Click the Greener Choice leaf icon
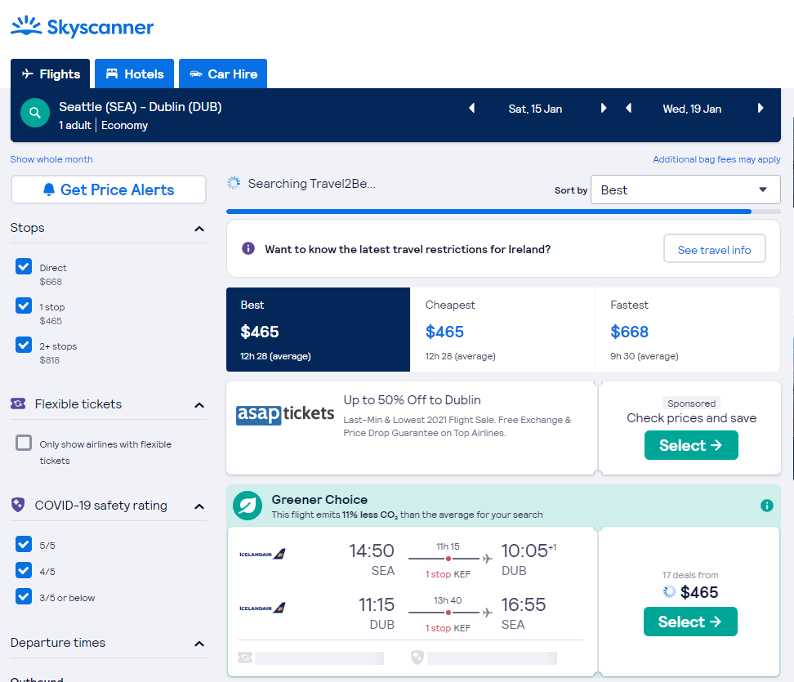Screen dimensions: 794x682 (247, 506)
